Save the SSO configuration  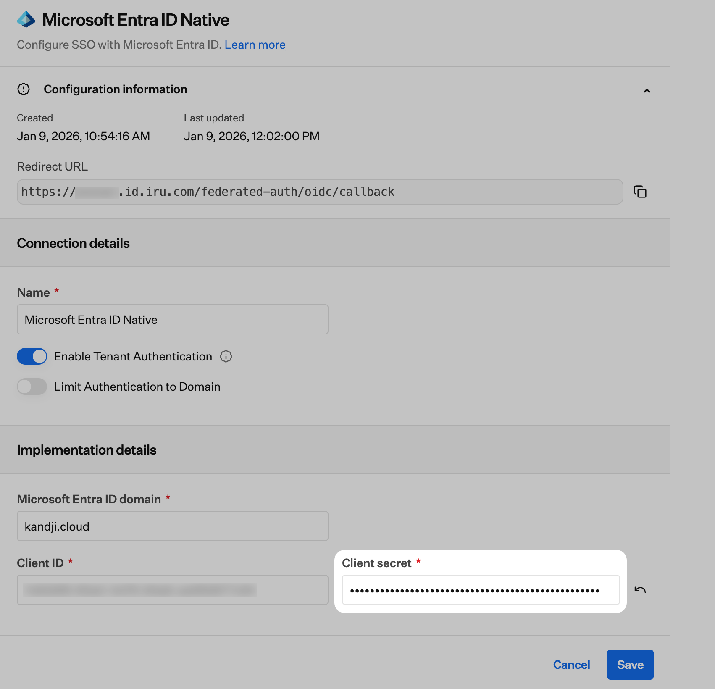[630, 665]
